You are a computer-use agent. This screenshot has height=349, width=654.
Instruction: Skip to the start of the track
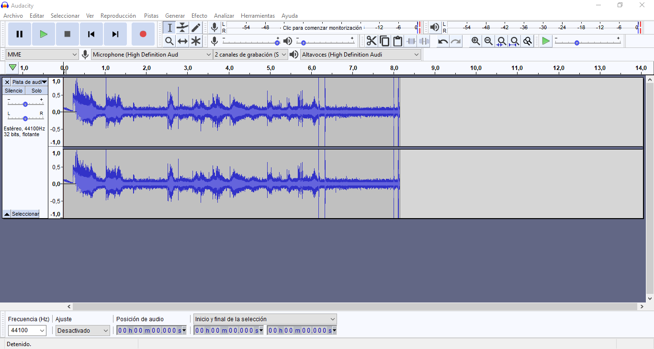click(x=91, y=34)
